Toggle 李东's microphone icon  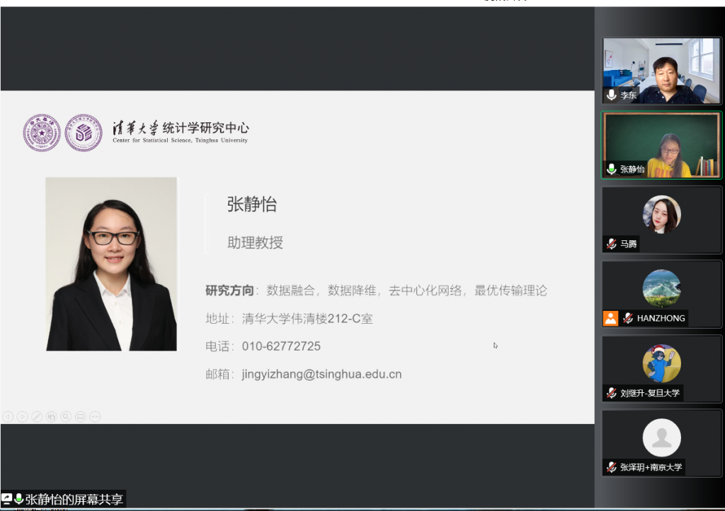pyautogui.click(x=612, y=95)
